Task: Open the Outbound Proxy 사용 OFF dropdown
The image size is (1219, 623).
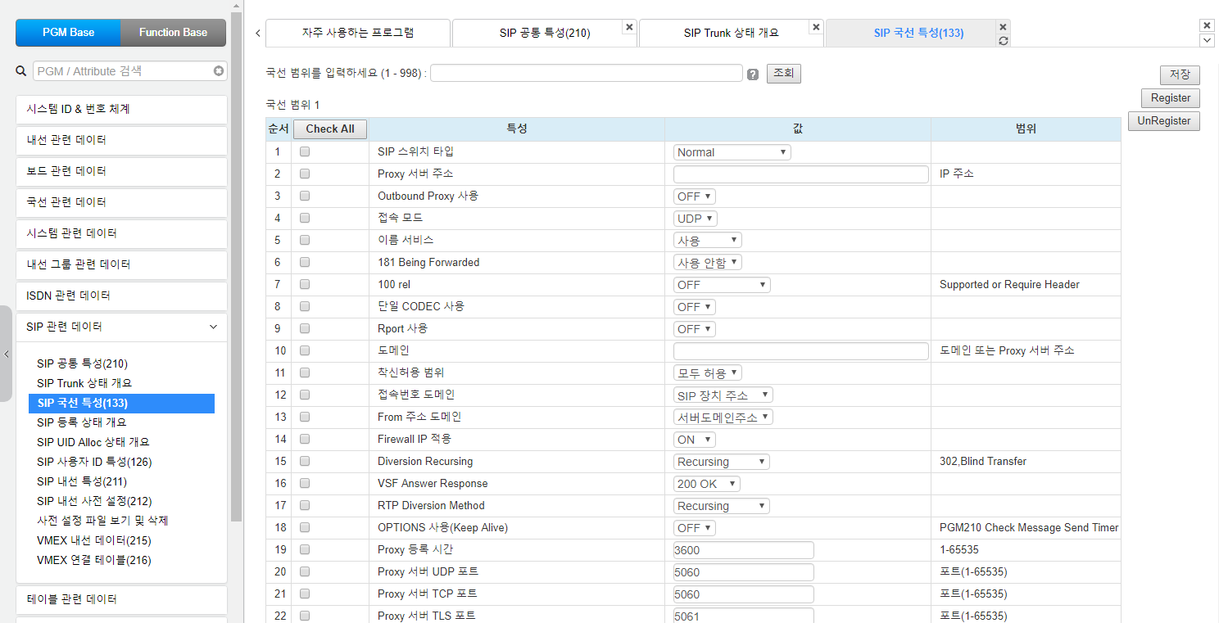Action: coord(695,196)
